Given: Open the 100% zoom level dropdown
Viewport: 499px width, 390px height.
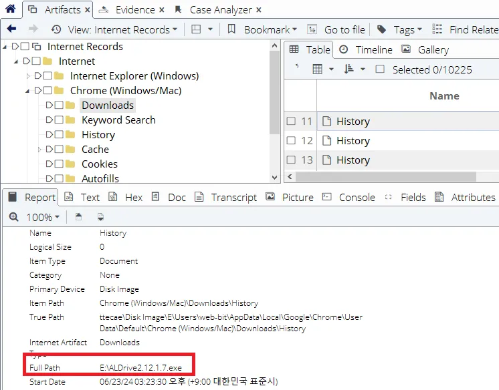Looking at the screenshot, I should 43,217.
